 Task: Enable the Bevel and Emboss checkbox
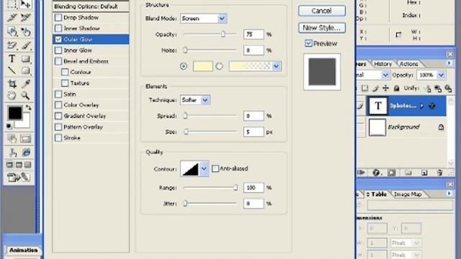coord(58,61)
